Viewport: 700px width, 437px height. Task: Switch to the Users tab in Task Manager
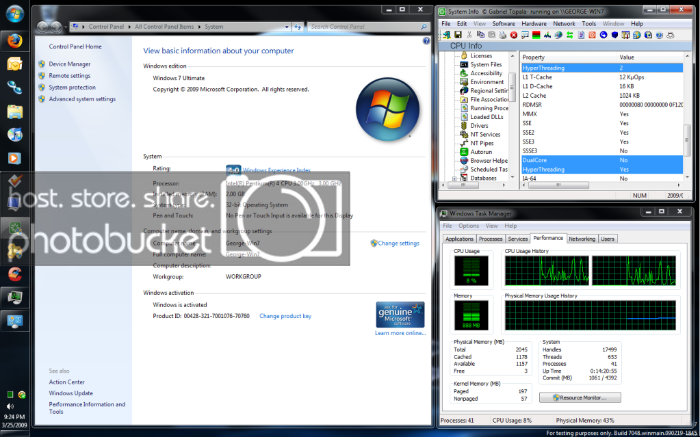pos(607,239)
